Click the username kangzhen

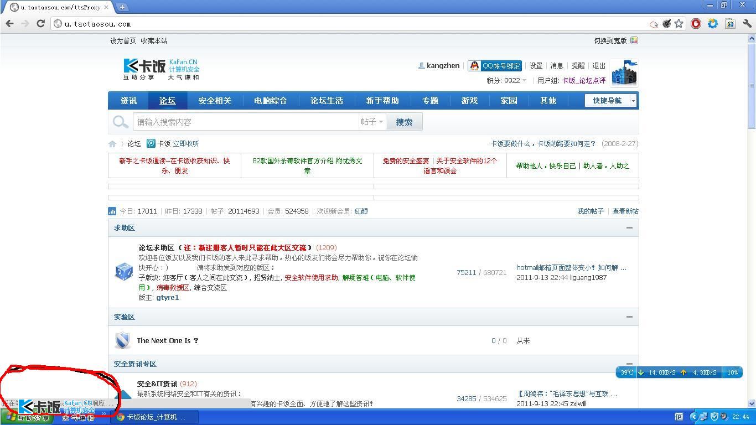(x=443, y=65)
